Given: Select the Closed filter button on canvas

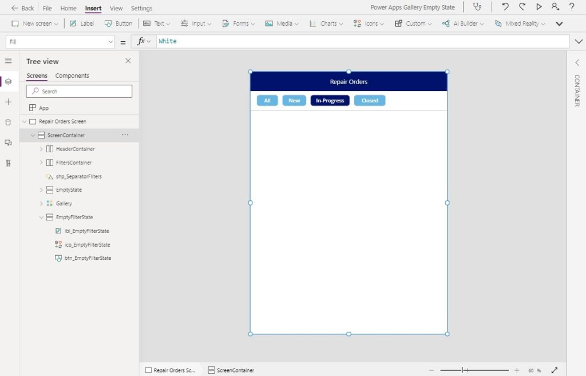Looking at the screenshot, I should click(369, 100).
